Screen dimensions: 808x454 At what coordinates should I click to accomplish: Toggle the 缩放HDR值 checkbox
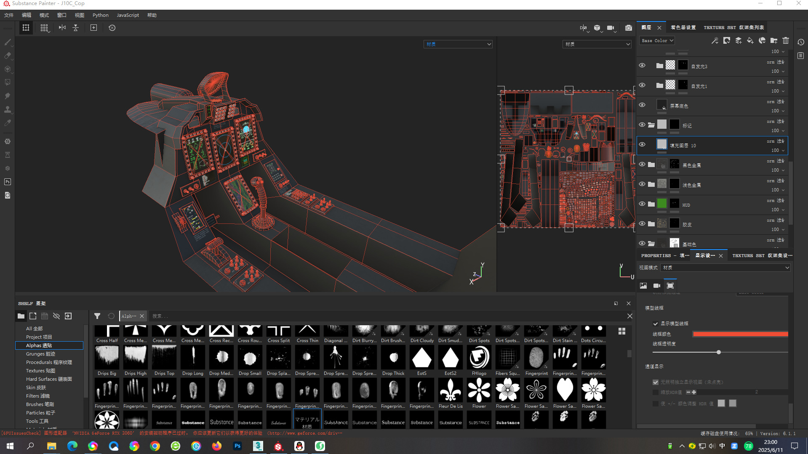[656, 392]
